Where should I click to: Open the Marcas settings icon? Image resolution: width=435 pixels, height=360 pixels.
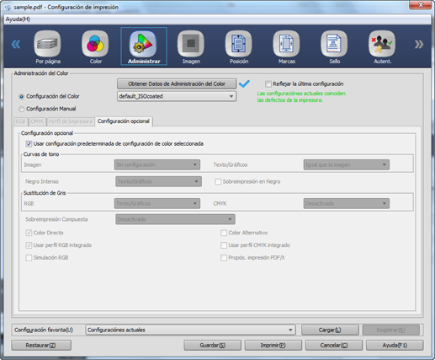286,44
